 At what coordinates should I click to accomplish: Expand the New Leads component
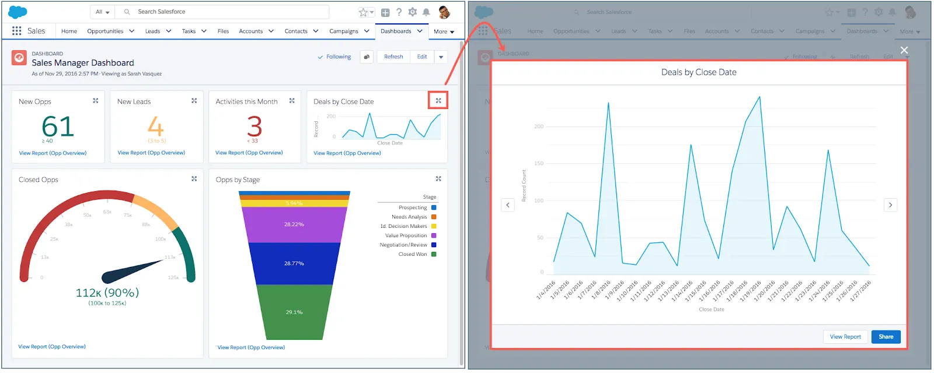194,101
